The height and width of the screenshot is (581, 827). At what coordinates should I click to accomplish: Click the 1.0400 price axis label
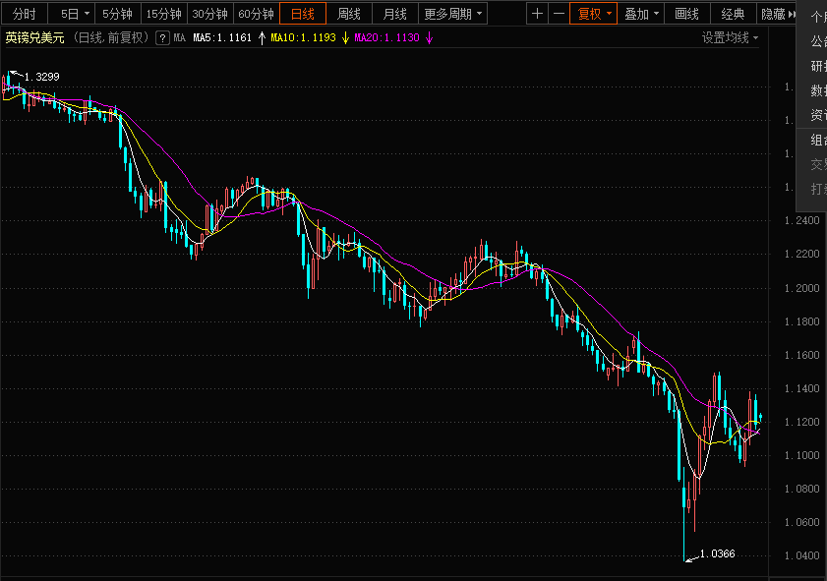point(802,555)
